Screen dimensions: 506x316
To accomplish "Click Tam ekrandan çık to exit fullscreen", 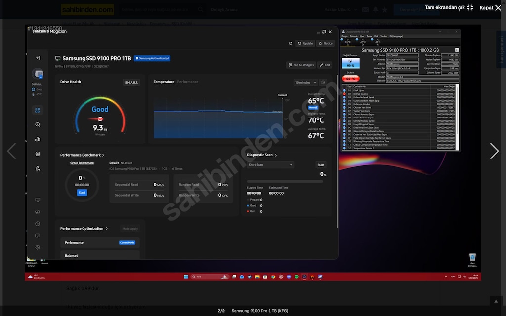I will tap(449, 7).
